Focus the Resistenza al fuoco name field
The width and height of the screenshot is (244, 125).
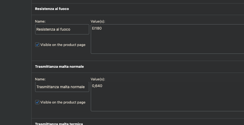click(62, 29)
